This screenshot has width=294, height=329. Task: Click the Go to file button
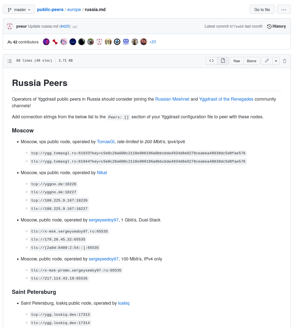pos(262,9)
